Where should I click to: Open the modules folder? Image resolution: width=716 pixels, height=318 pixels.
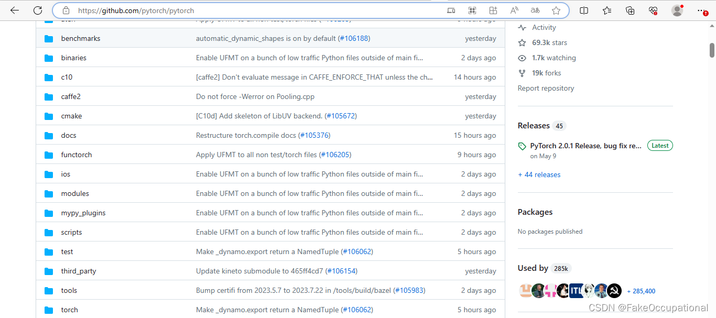tap(75, 193)
